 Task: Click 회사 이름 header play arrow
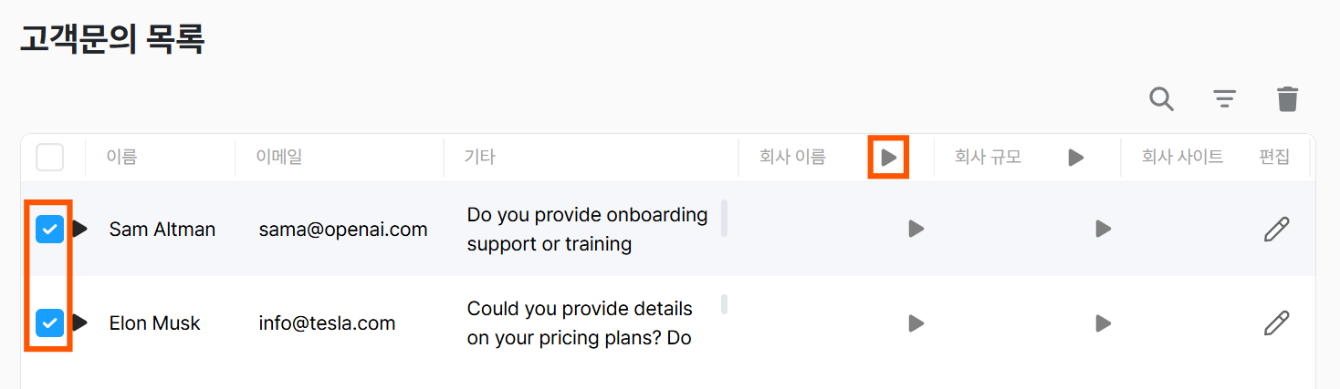pyautogui.click(x=889, y=158)
